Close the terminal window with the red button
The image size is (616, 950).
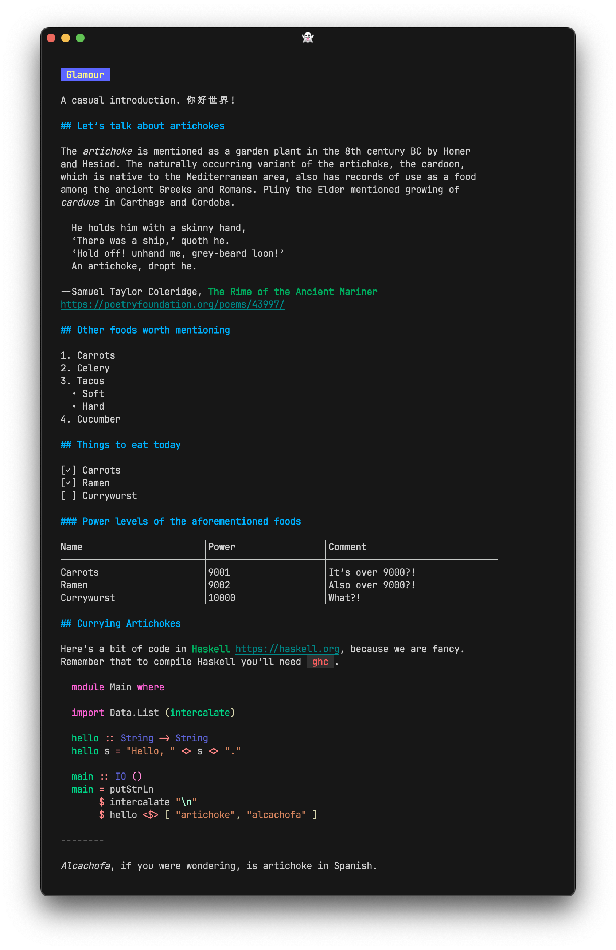tap(51, 38)
